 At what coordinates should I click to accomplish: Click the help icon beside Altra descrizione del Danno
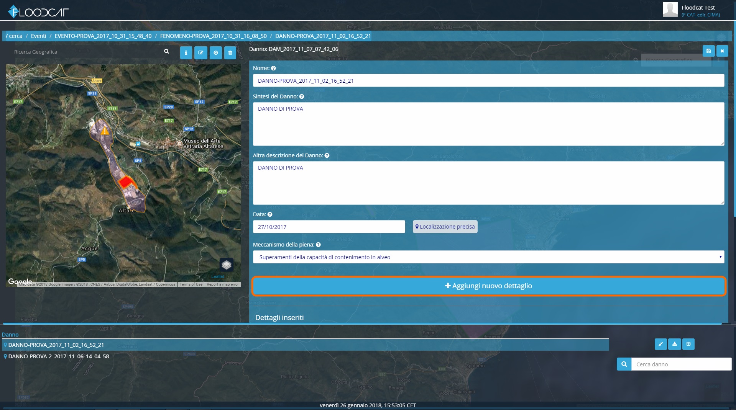327,155
